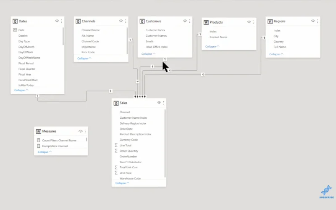Click the sigma icon beside Total Unit Cost
This screenshot has height=210, width=336.
pos(116,167)
